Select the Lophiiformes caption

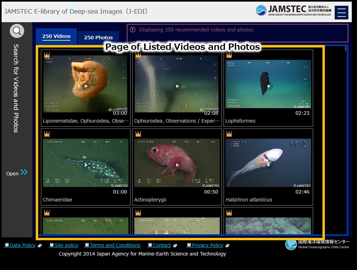pos(241,121)
